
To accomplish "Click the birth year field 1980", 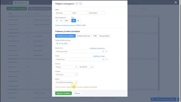I will pos(67,21).
